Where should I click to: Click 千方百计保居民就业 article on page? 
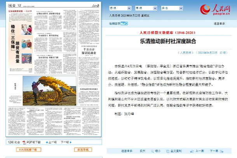click(89, 51)
